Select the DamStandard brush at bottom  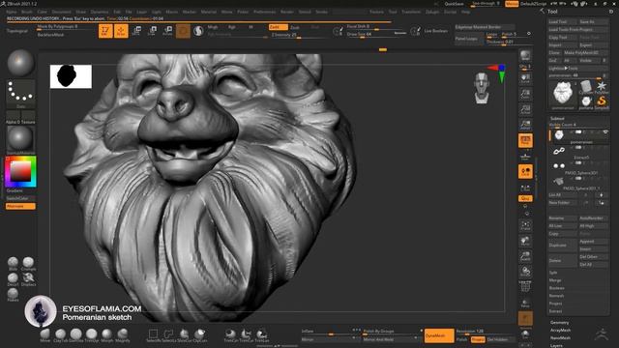pos(75,335)
